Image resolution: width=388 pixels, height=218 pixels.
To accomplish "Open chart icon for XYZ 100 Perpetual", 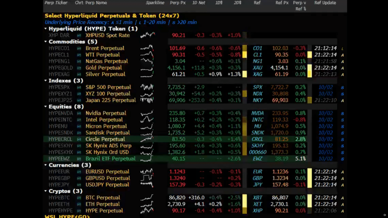I will pyautogui.click(x=79, y=94).
